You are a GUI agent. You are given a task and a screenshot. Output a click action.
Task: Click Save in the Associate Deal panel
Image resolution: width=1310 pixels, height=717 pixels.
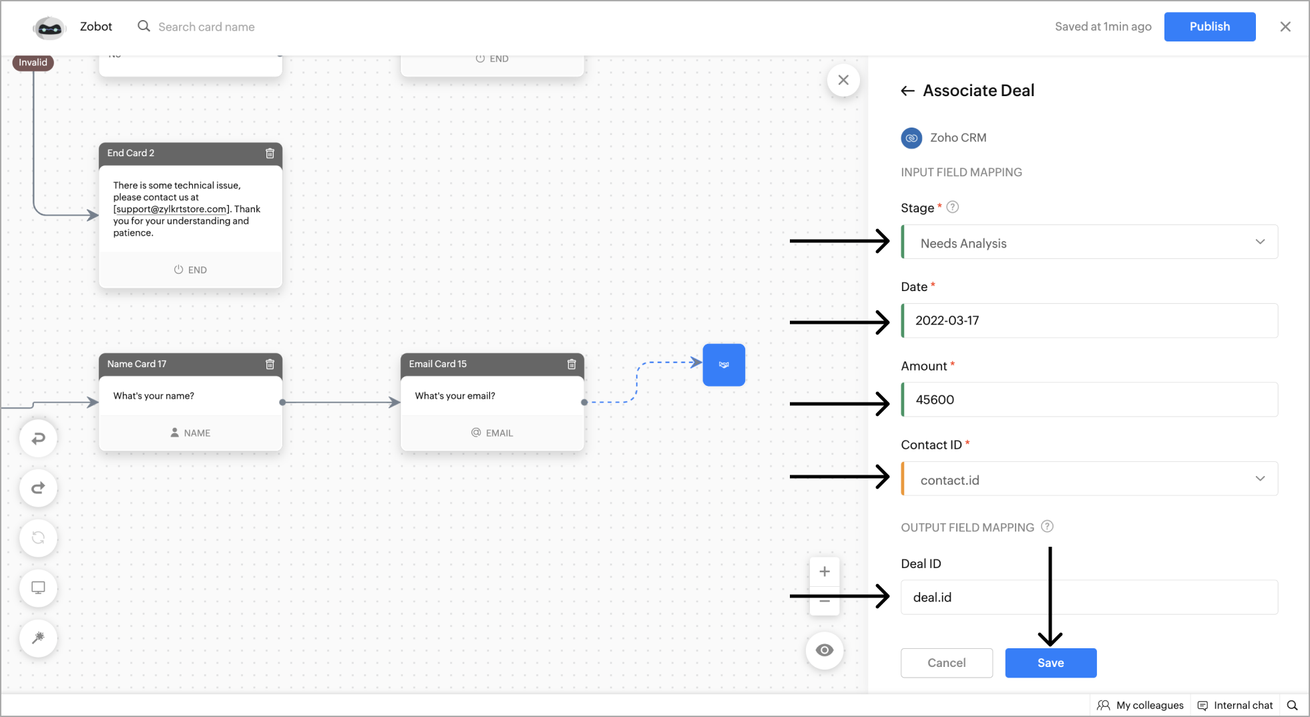pyautogui.click(x=1050, y=663)
